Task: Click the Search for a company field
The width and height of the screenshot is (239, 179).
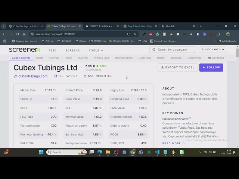Action: point(173,50)
